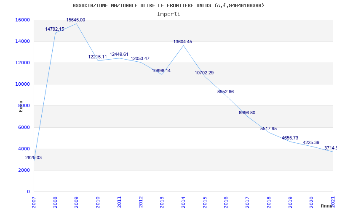337x210 pixels.
Task: Select the 10898.14 data label
Action: click(161, 71)
